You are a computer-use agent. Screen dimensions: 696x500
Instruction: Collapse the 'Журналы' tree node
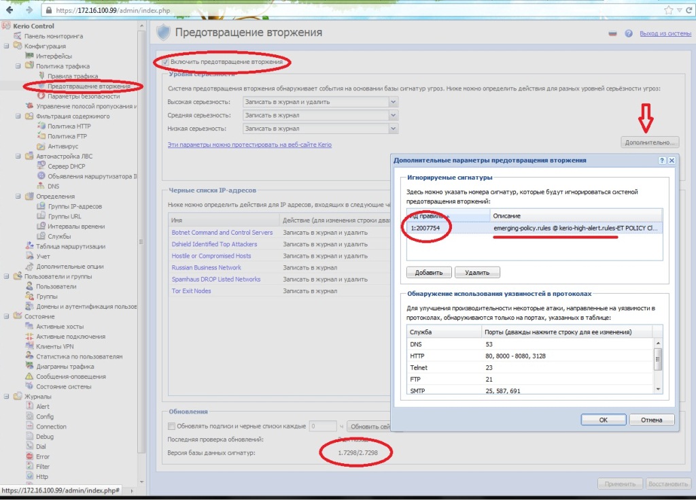click(x=7, y=397)
